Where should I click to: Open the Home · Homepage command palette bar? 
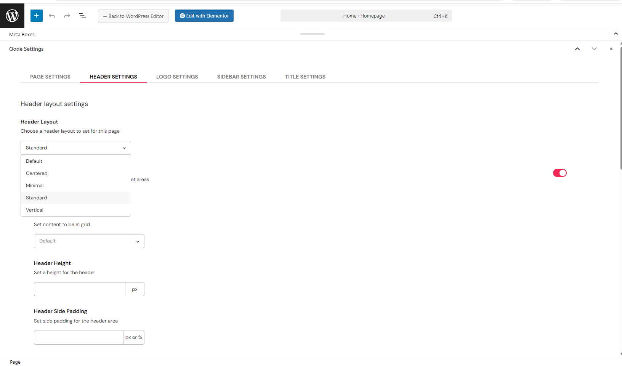tap(366, 16)
